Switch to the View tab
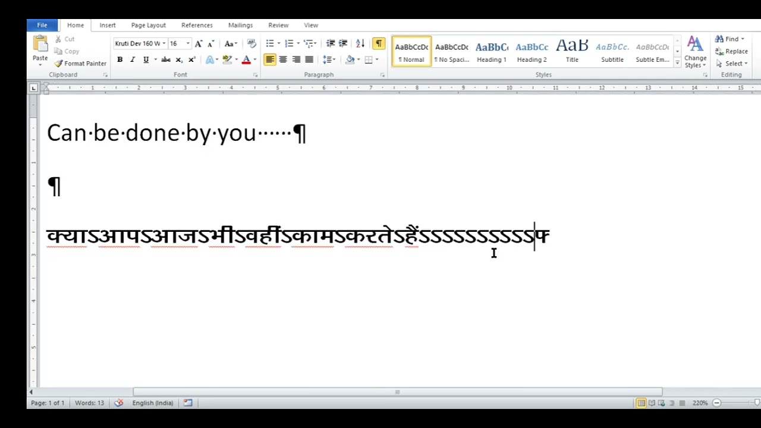 pos(311,25)
